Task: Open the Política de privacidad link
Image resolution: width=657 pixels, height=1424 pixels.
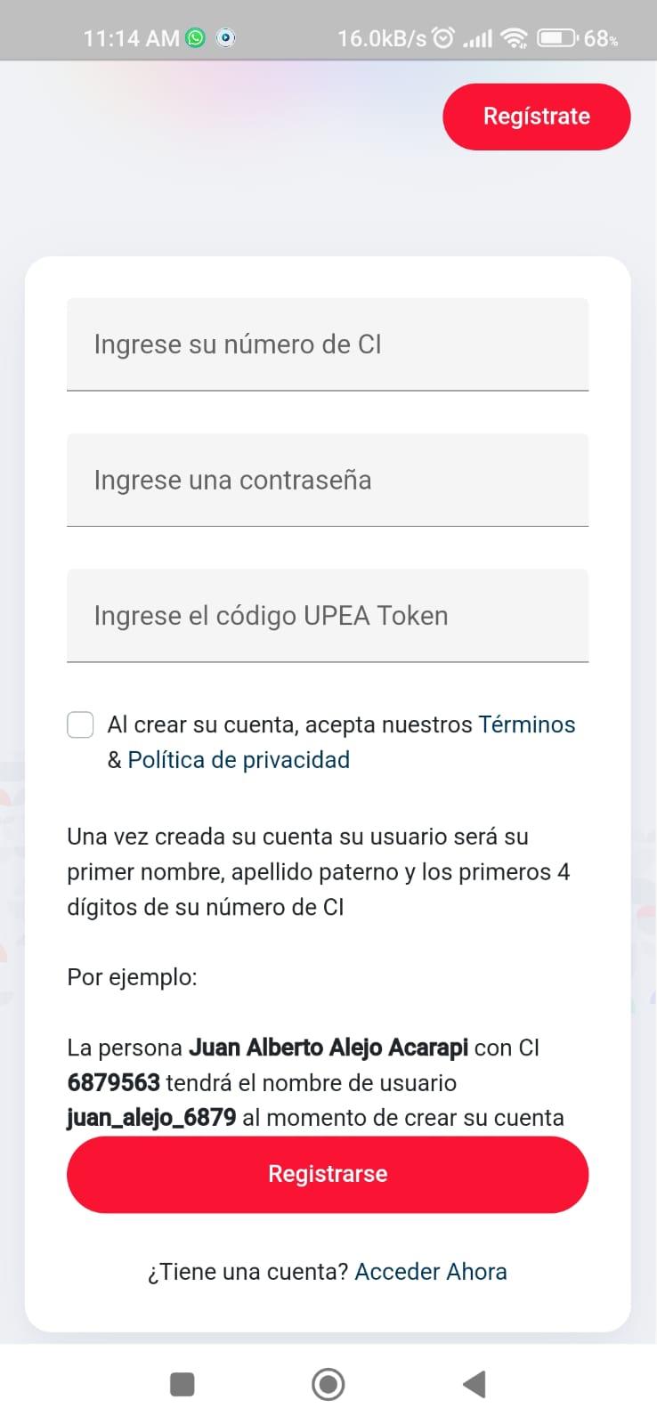Action: pyautogui.click(x=239, y=760)
